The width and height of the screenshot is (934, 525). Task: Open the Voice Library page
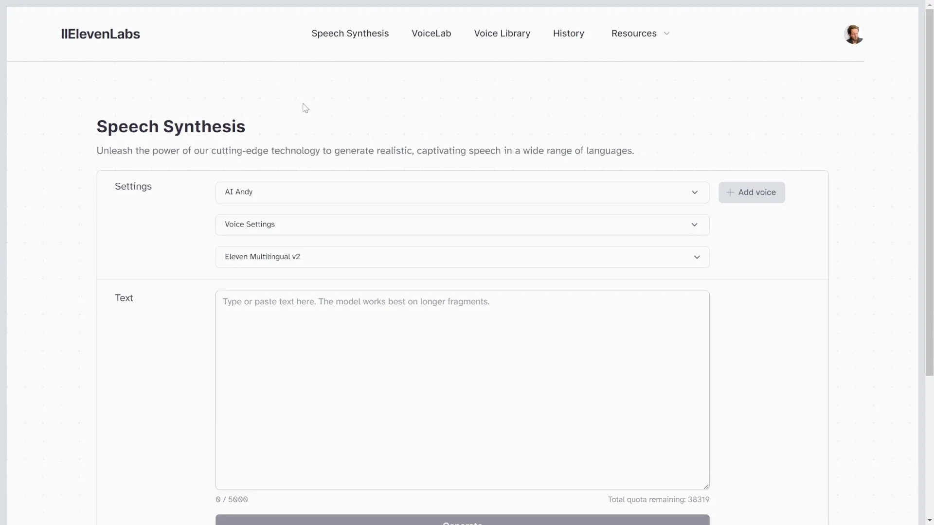[x=503, y=34]
